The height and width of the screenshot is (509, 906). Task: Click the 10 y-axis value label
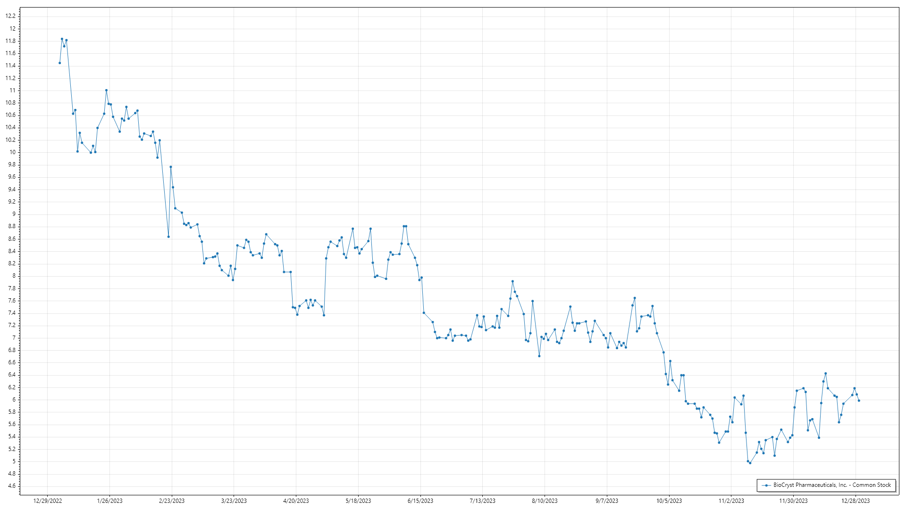[x=12, y=152]
